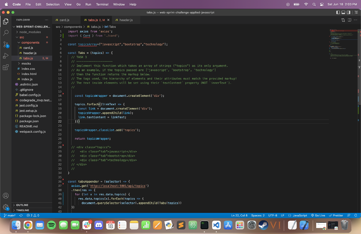This screenshot has height=234, width=361.
Task: Open the package.json file in explorer
Action: [x=29, y=121]
